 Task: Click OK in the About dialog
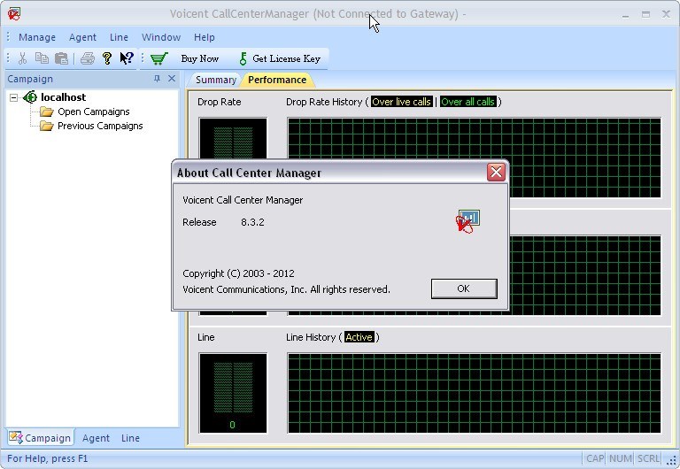[464, 288]
